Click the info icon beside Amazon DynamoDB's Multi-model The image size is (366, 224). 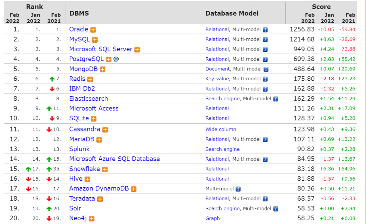point(238,189)
